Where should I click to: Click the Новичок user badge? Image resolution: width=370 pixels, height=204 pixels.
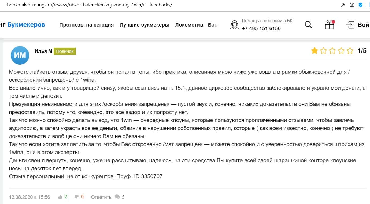[65, 51]
